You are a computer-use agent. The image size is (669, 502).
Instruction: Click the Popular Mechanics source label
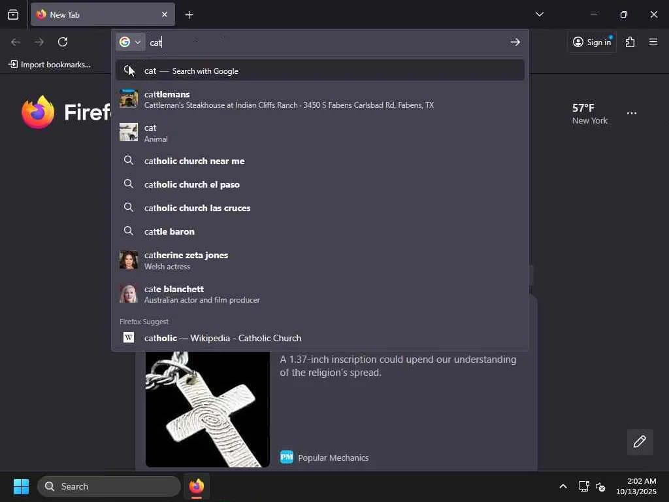point(333,458)
